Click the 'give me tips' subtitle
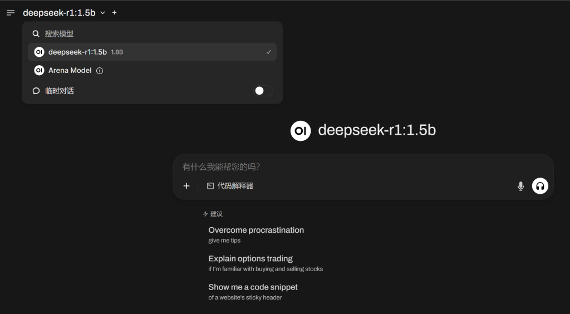This screenshot has width=570, height=314. coord(224,241)
